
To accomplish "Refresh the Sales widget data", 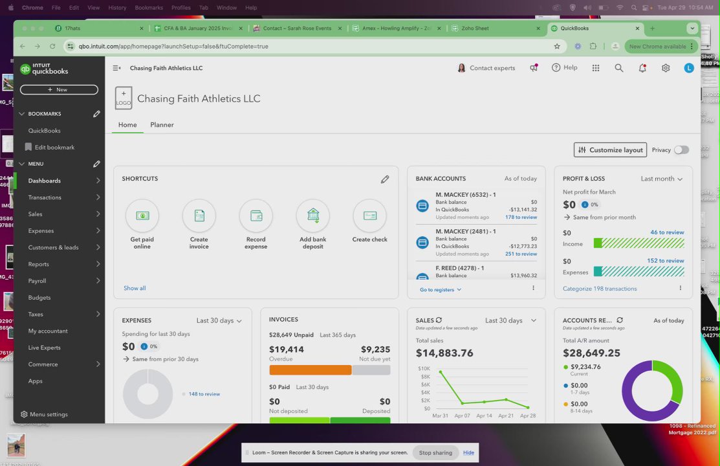I will pos(439,320).
